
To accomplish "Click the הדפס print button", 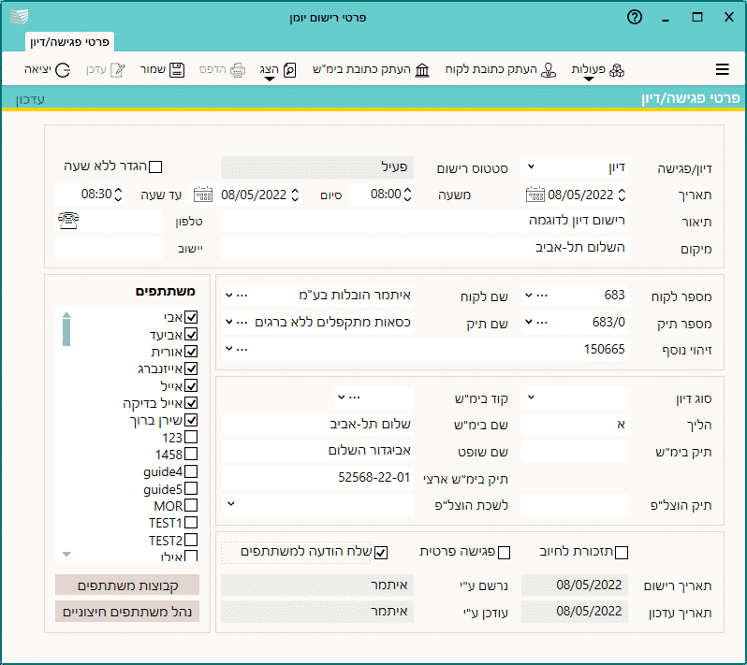I will pos(222,70).
